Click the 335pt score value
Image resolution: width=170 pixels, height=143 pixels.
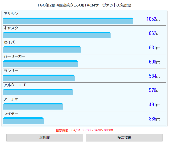(154, 119)
